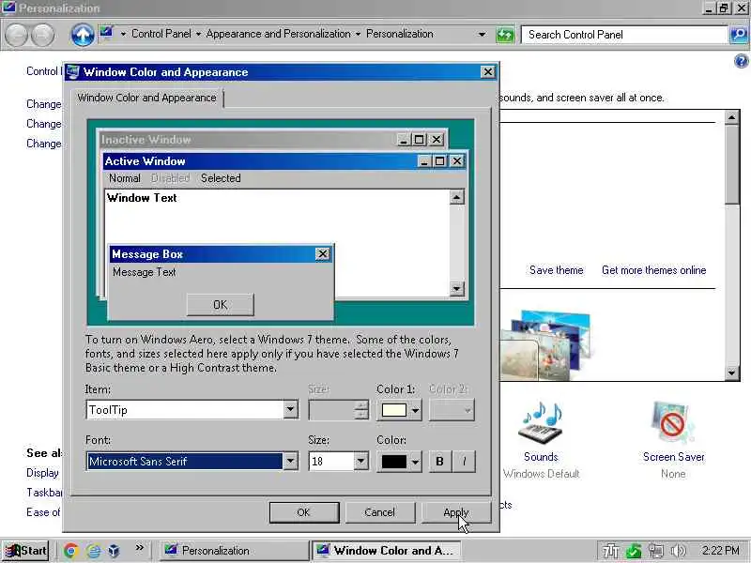Click the preview Message Box OK button
Screen dimensions: 751x563
pos(221,305)
